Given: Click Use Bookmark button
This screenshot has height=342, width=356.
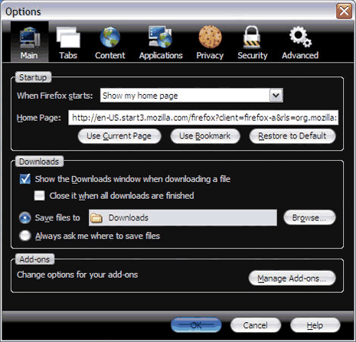Looking at the screenshot, I should 205,136.
